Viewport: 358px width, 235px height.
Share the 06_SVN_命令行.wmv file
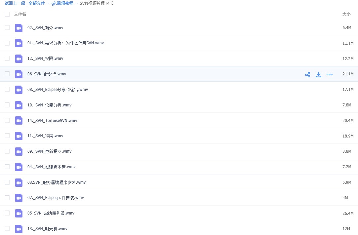[x=307, y=75]
